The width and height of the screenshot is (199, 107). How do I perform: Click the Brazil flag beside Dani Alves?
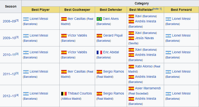point(99,19)
